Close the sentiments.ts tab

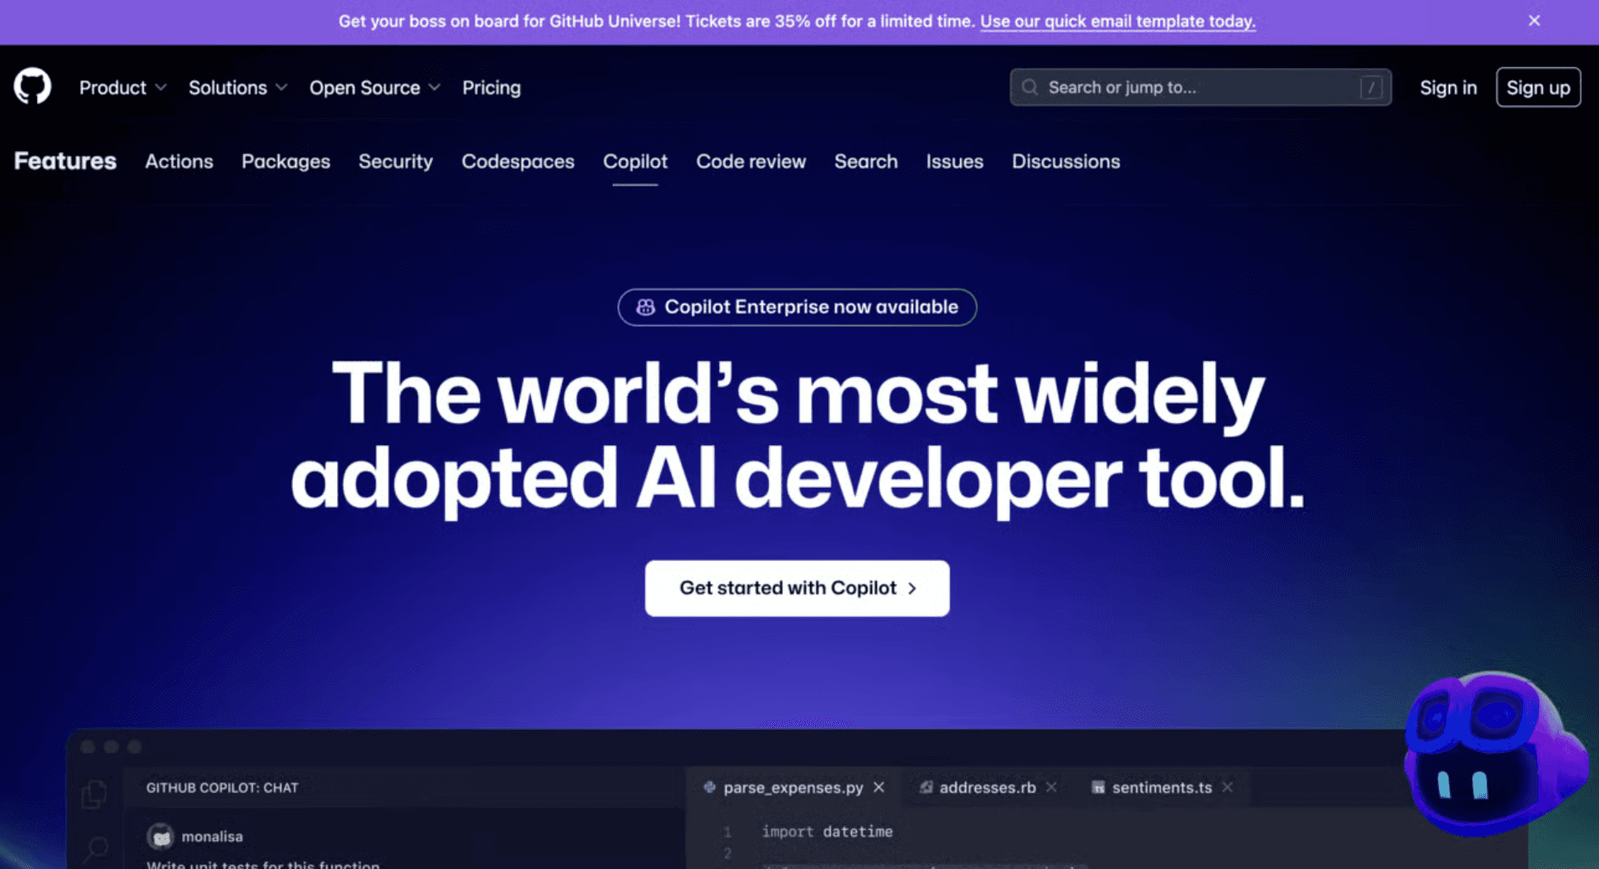pos(1228,787)
